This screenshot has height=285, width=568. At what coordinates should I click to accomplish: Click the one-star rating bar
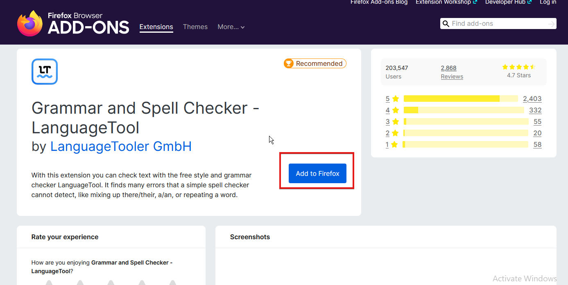pyautogui.click(x=466, y=144)
